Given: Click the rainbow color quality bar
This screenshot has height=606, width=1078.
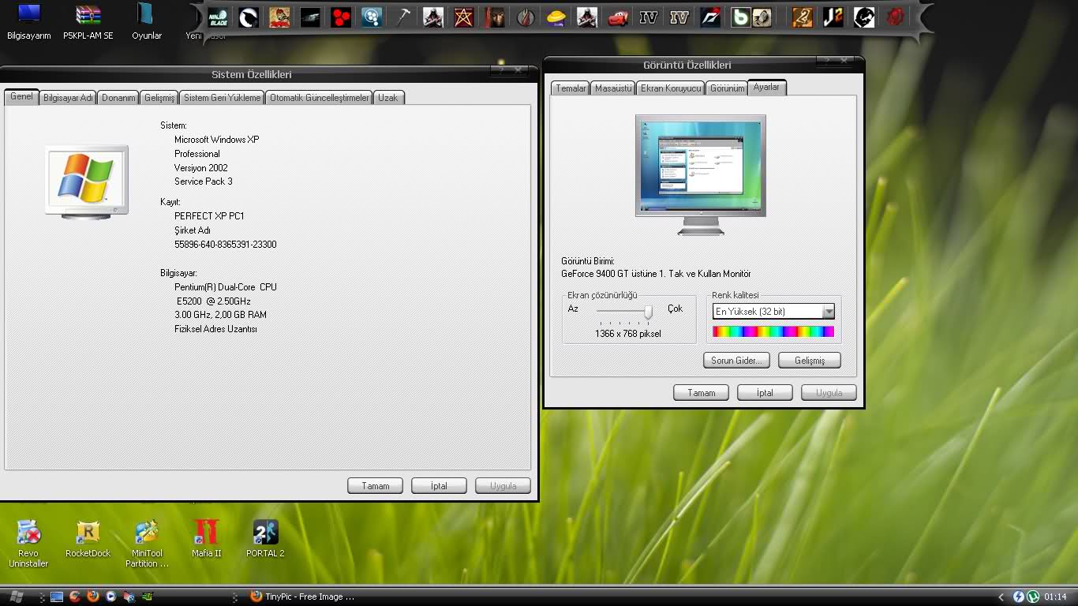Looking at the screenshot, I should [773, 332].
